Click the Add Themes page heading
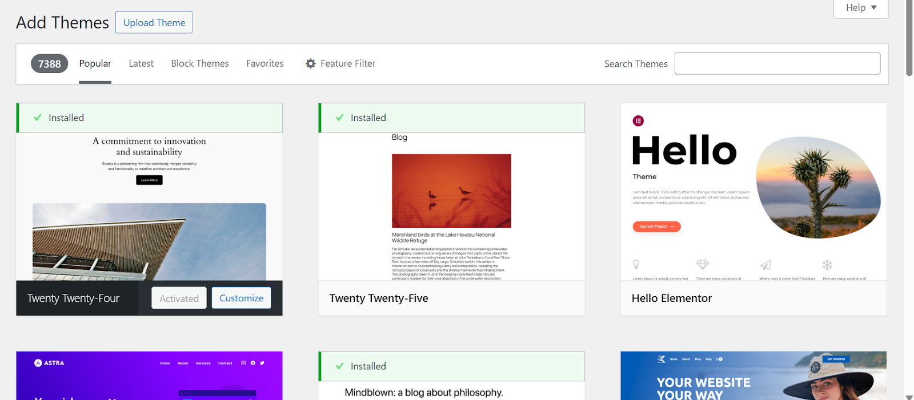914x400 pixels. click(62, 22)
